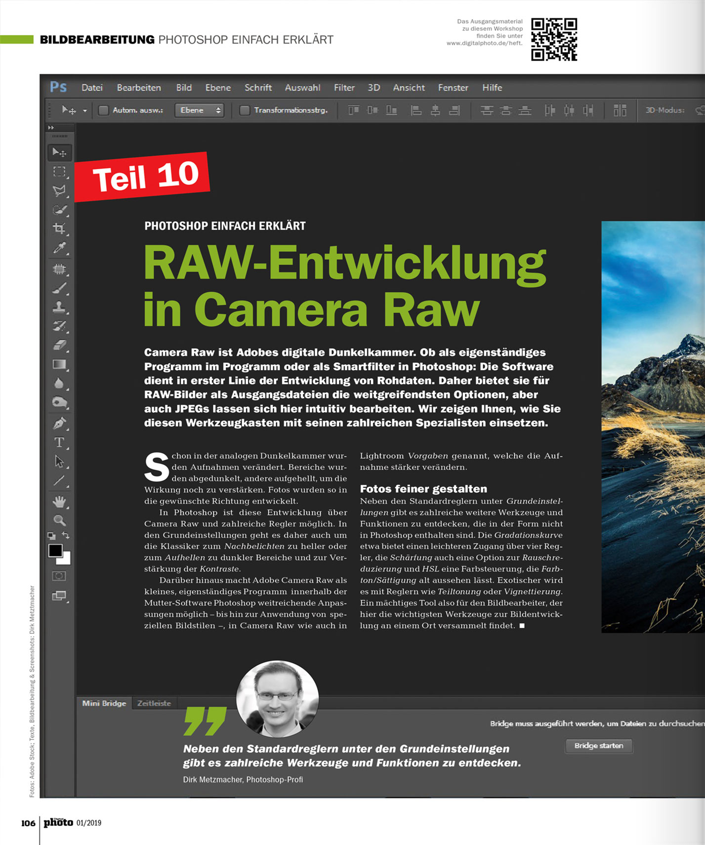This screenshot has height=845, width=705.
Task: Swap foreground and background colors
Action: pyautogui.click(x=66, y=536)
